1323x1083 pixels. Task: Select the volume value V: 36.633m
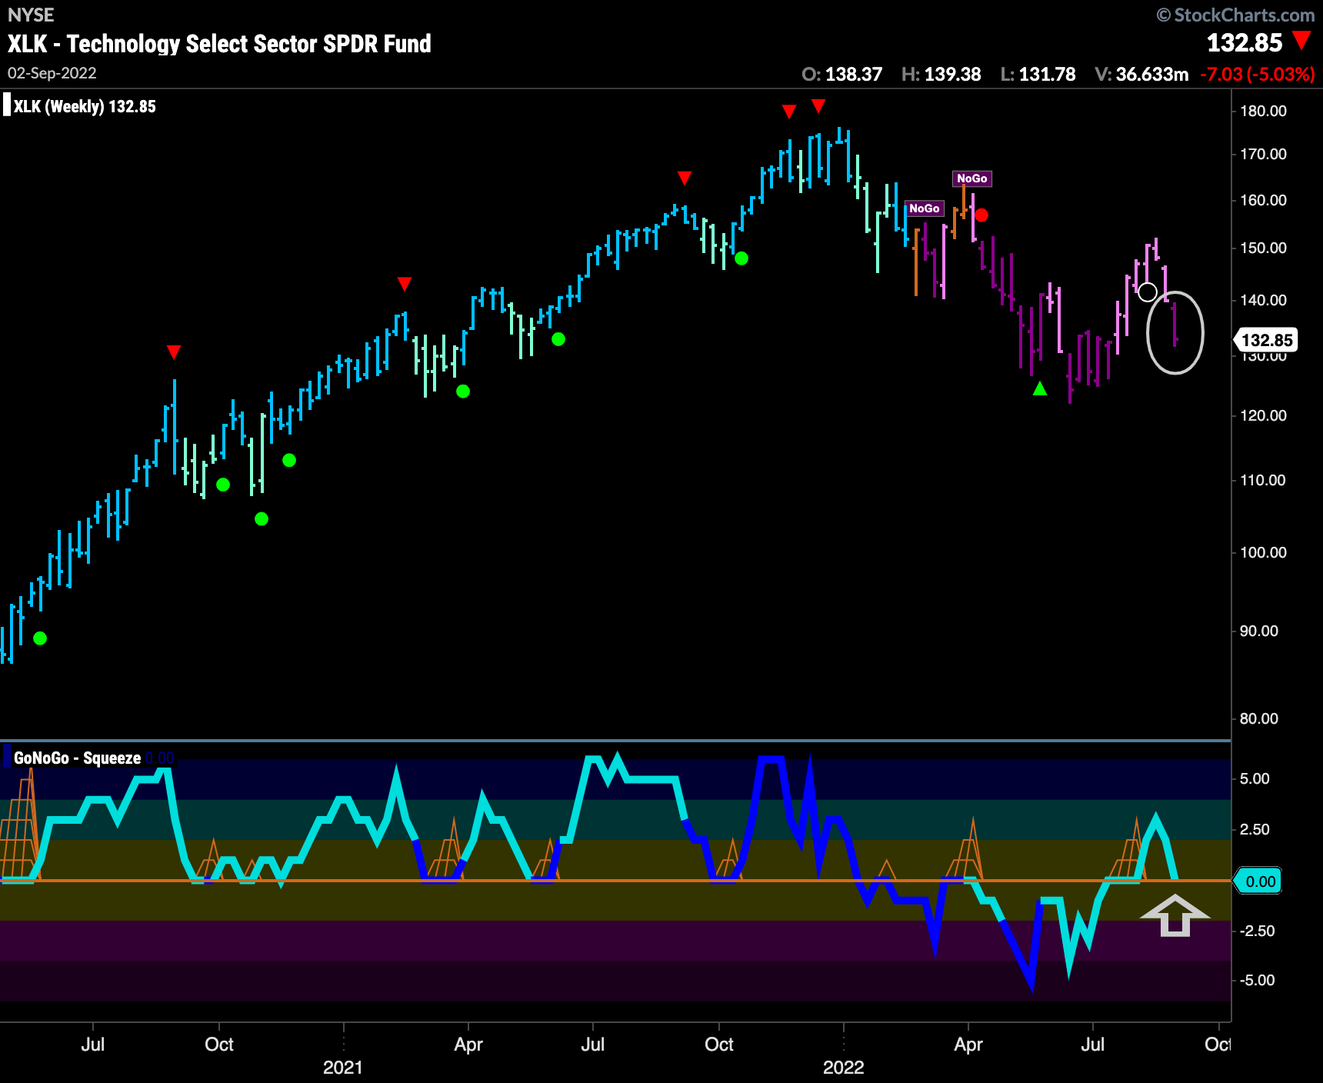pos(1141,75)
